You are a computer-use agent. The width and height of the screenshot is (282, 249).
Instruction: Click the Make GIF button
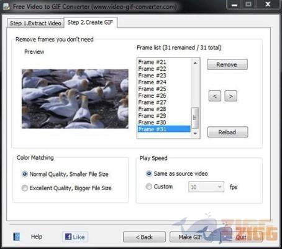pyautogui.click(x=190, y=237)
